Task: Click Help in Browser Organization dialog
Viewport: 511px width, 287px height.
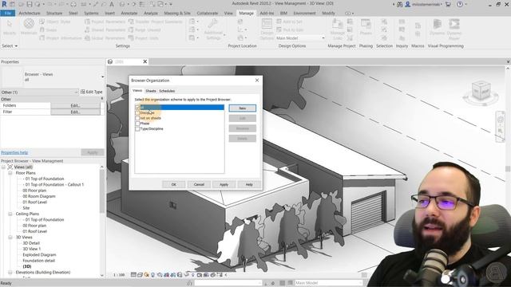Action: [249, 184]
